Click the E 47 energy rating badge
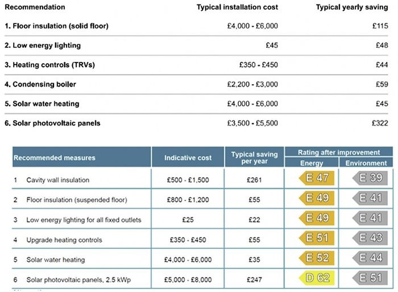Viewport: 398px width, 292px height. coord(317,178)
